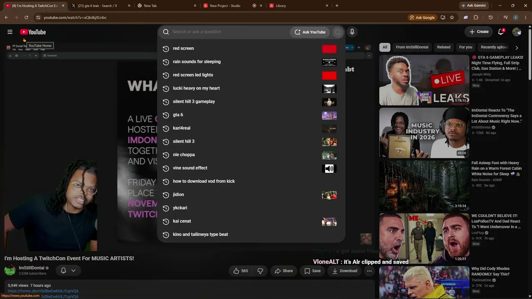
Task: Dislike the video with thumbs down
Action: (260, 271)
